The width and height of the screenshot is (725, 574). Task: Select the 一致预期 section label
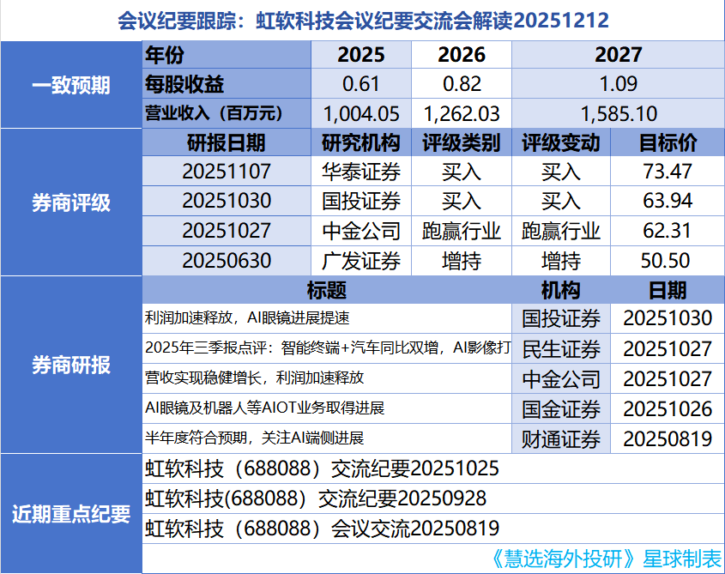pos(71,86)
